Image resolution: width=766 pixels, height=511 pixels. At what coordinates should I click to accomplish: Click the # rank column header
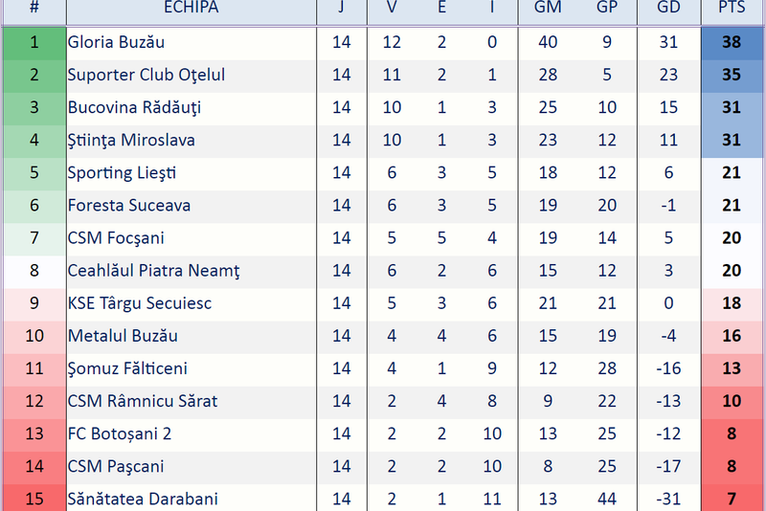tap(34, 9)
